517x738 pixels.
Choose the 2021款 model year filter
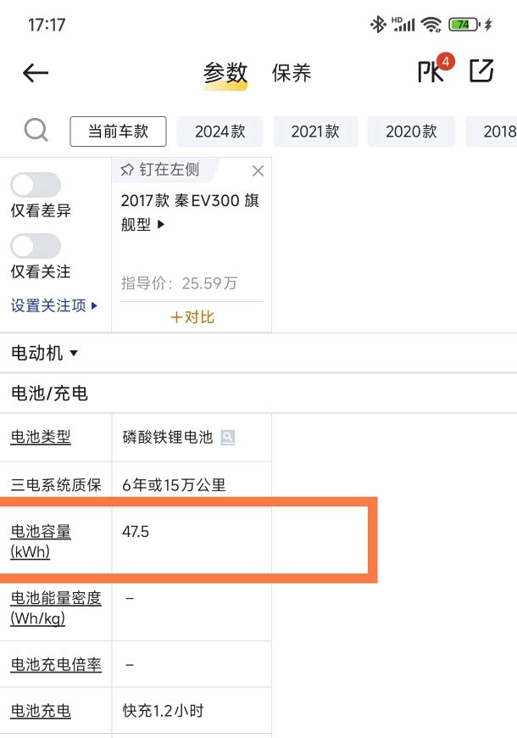click(315, 131)
